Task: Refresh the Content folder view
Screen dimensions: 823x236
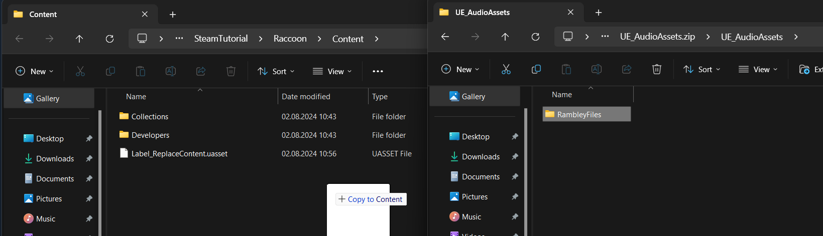Action: [x=109, y=39]
